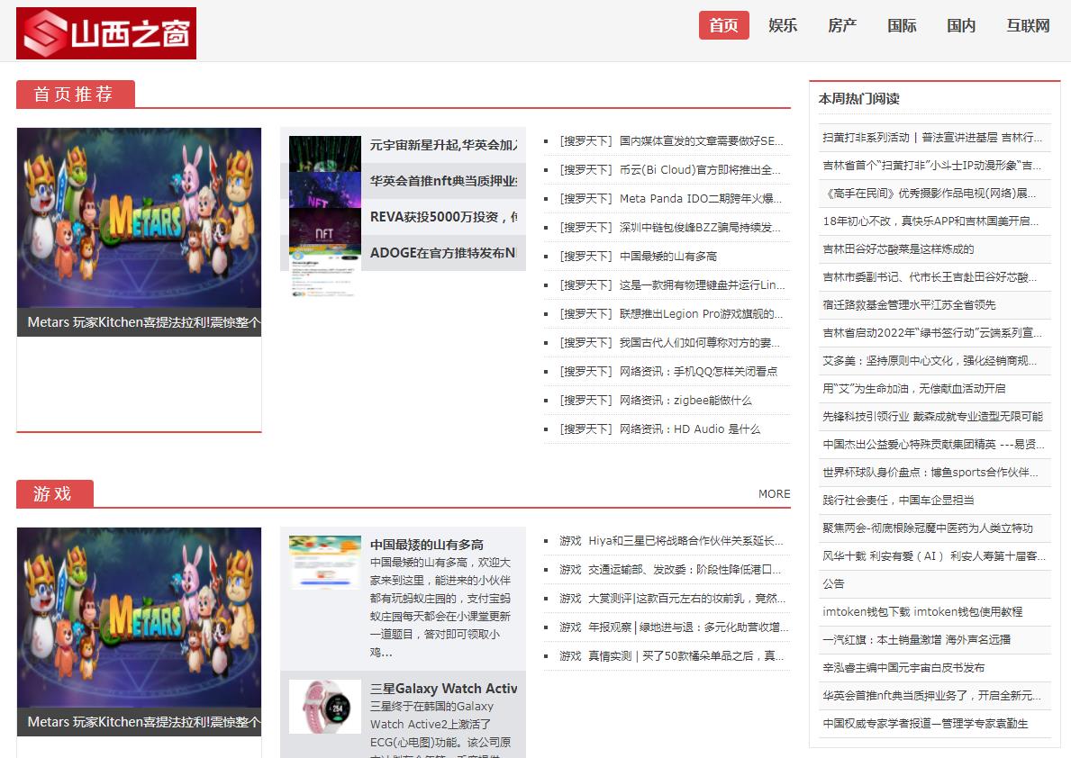Screen dimensions: 1071x758
Task: Open thumbnail for 中国最矮的山有多高 article
Action: coord(325,562)
